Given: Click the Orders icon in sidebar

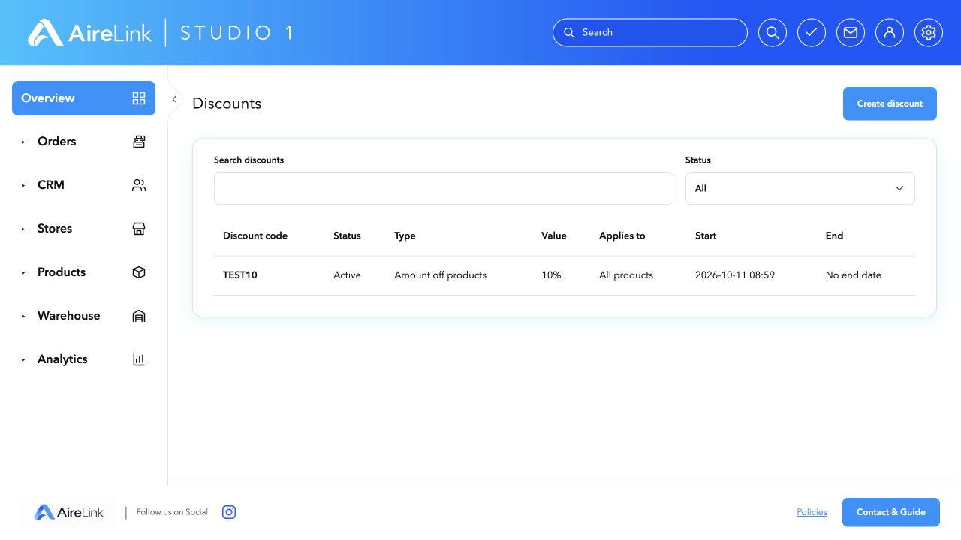Looking at the screenshot, I should (139, 142).
